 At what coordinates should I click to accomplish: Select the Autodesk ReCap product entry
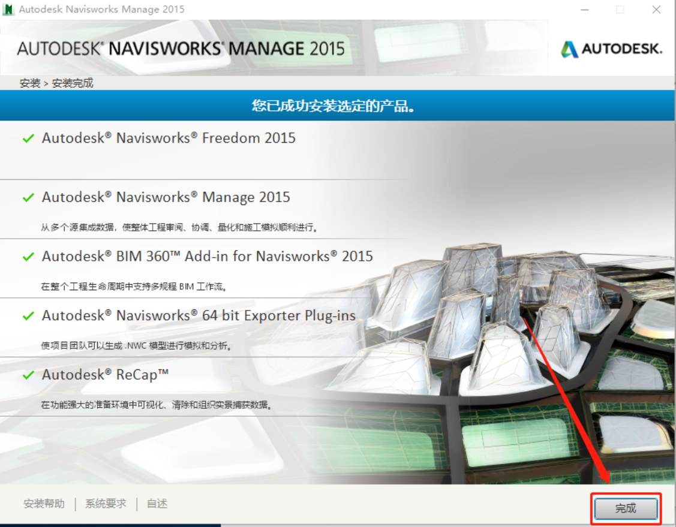[105, 375]
